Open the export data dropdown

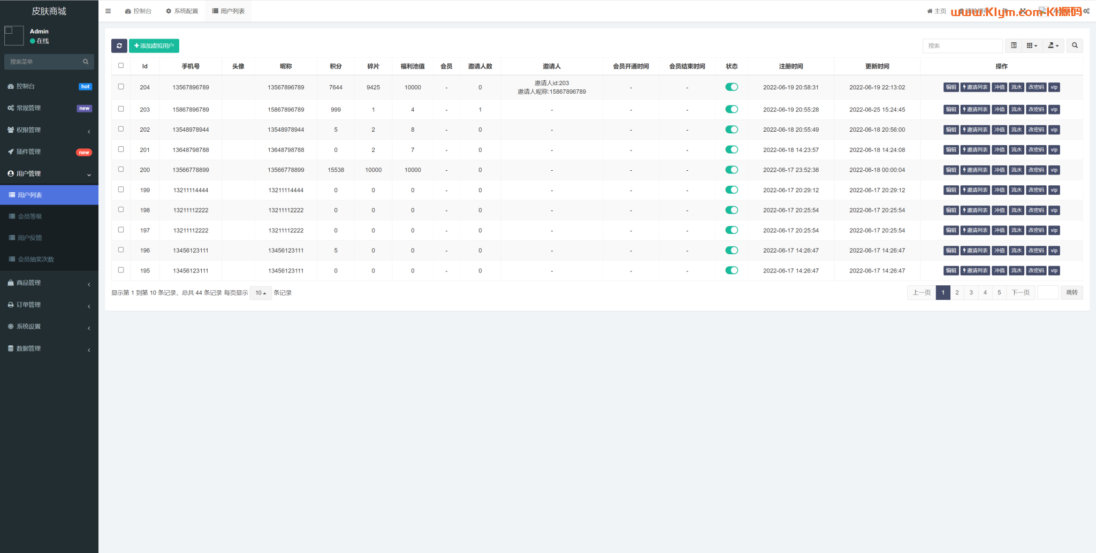1053,46
